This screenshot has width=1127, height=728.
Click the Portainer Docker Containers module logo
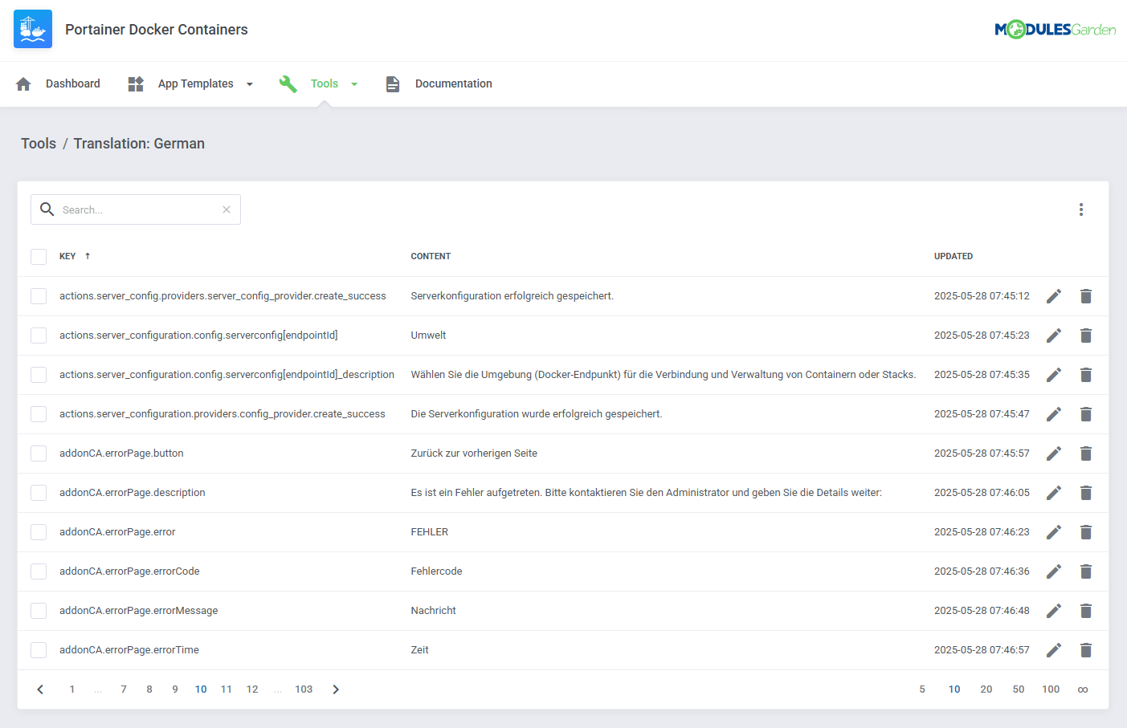[33, 29]
